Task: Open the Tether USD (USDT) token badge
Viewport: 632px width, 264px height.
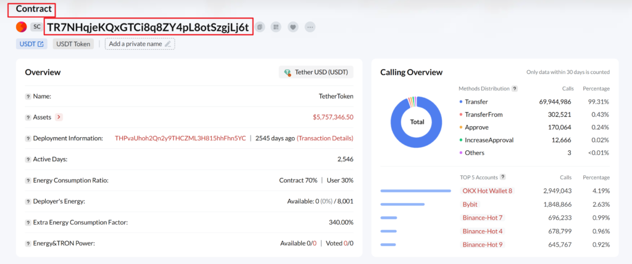Action: pyautogui.click(x=316, y=73)
